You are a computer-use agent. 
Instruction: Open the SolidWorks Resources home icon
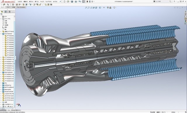tap(185, 12)
